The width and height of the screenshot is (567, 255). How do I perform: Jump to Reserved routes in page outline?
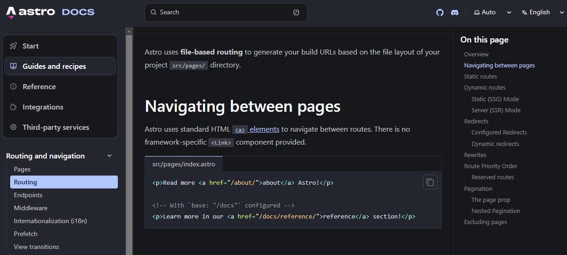tap(492, 177)
